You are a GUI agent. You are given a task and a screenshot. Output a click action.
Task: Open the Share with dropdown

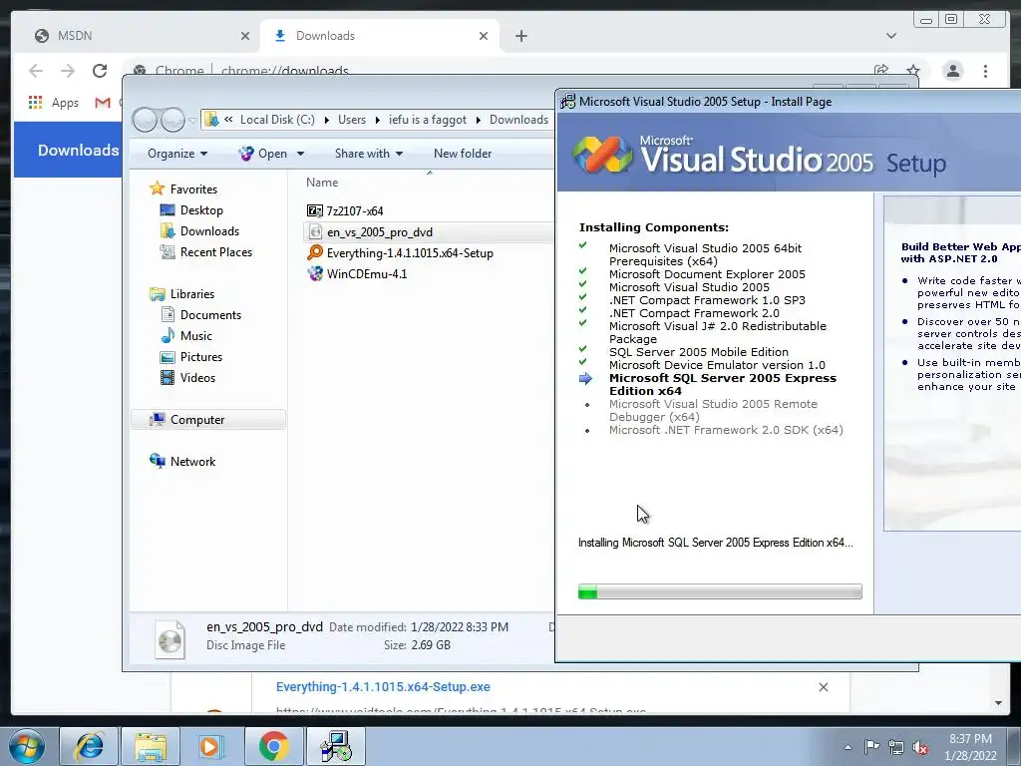(x=369, y=154)
